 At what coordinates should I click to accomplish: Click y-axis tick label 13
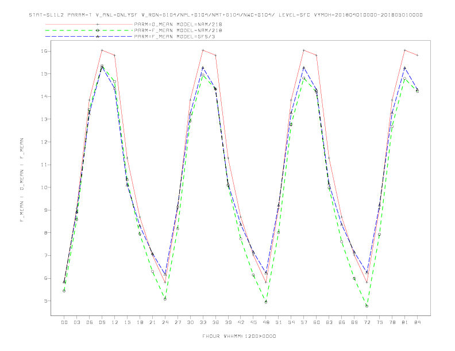pyautogui.click(x=44, y=119)
